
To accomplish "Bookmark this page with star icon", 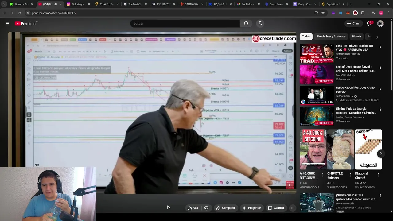I will click(x=323, y=13).
